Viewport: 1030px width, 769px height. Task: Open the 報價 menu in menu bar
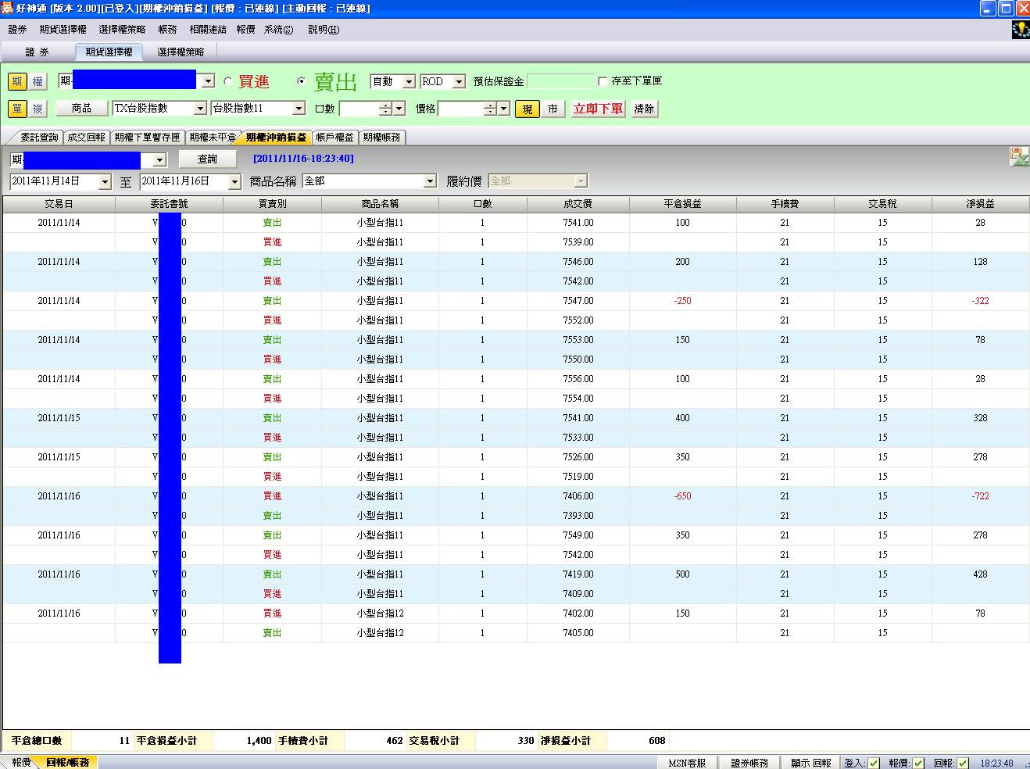245,30
